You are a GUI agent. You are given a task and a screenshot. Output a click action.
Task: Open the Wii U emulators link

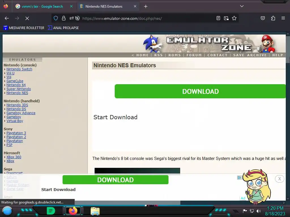(x=10, y=73)
